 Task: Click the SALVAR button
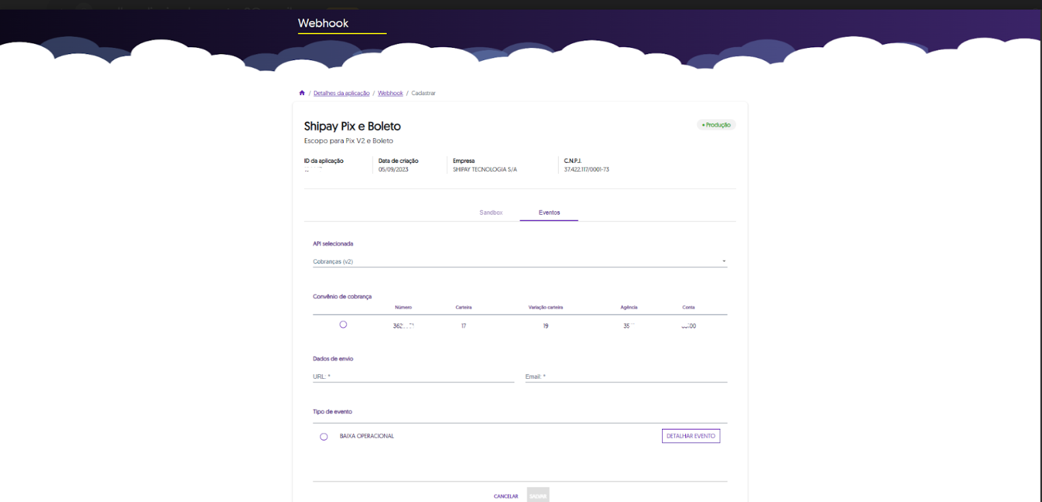click(x=538, y=495)
